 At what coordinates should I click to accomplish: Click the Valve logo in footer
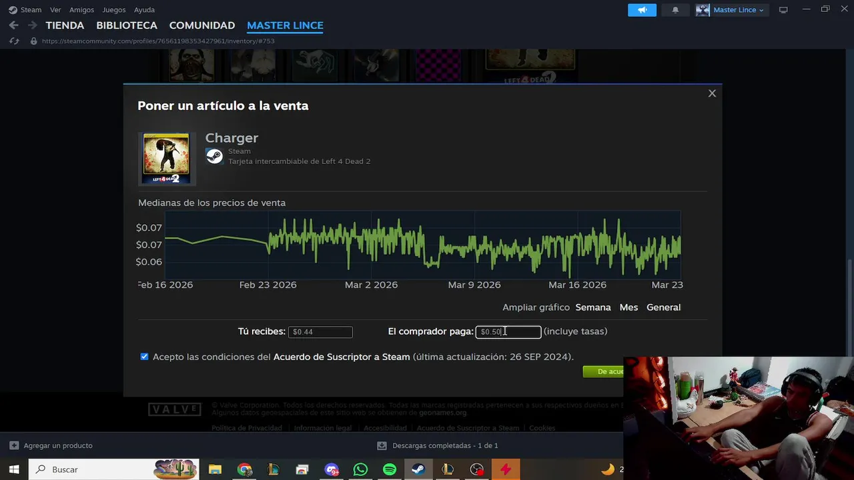(175, 409)
